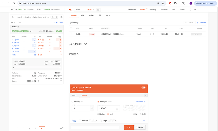The height and width of the screenshot is (131, 218).
Task: Select watchlist page 1
Action: (x=12, y=129)
